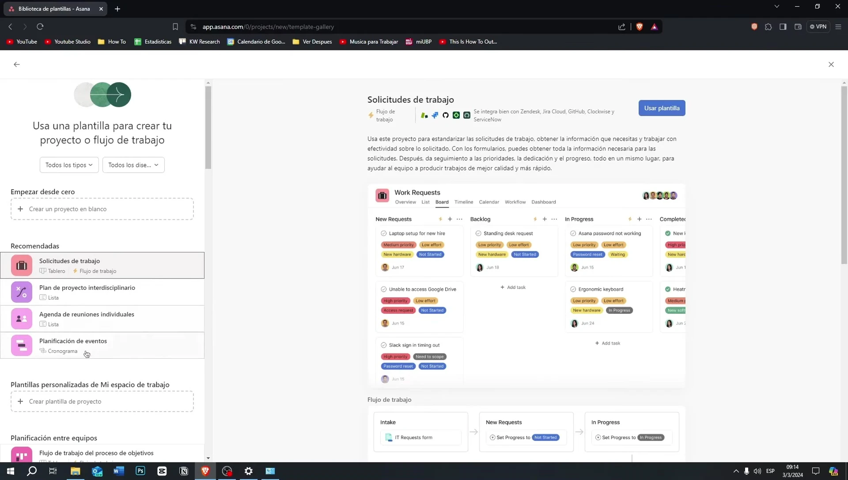The image size is (848, 480).
Task: Click plus icon for Crear un proyecto en blanco
Action: (20, 209)
